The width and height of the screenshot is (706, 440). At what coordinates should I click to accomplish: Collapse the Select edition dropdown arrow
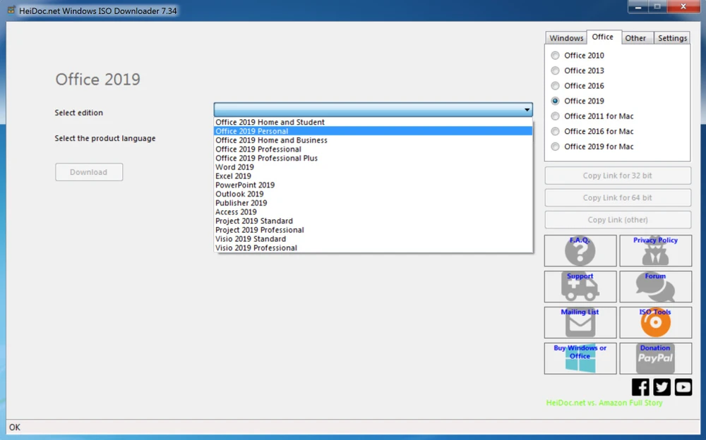(x=527, y=110)
